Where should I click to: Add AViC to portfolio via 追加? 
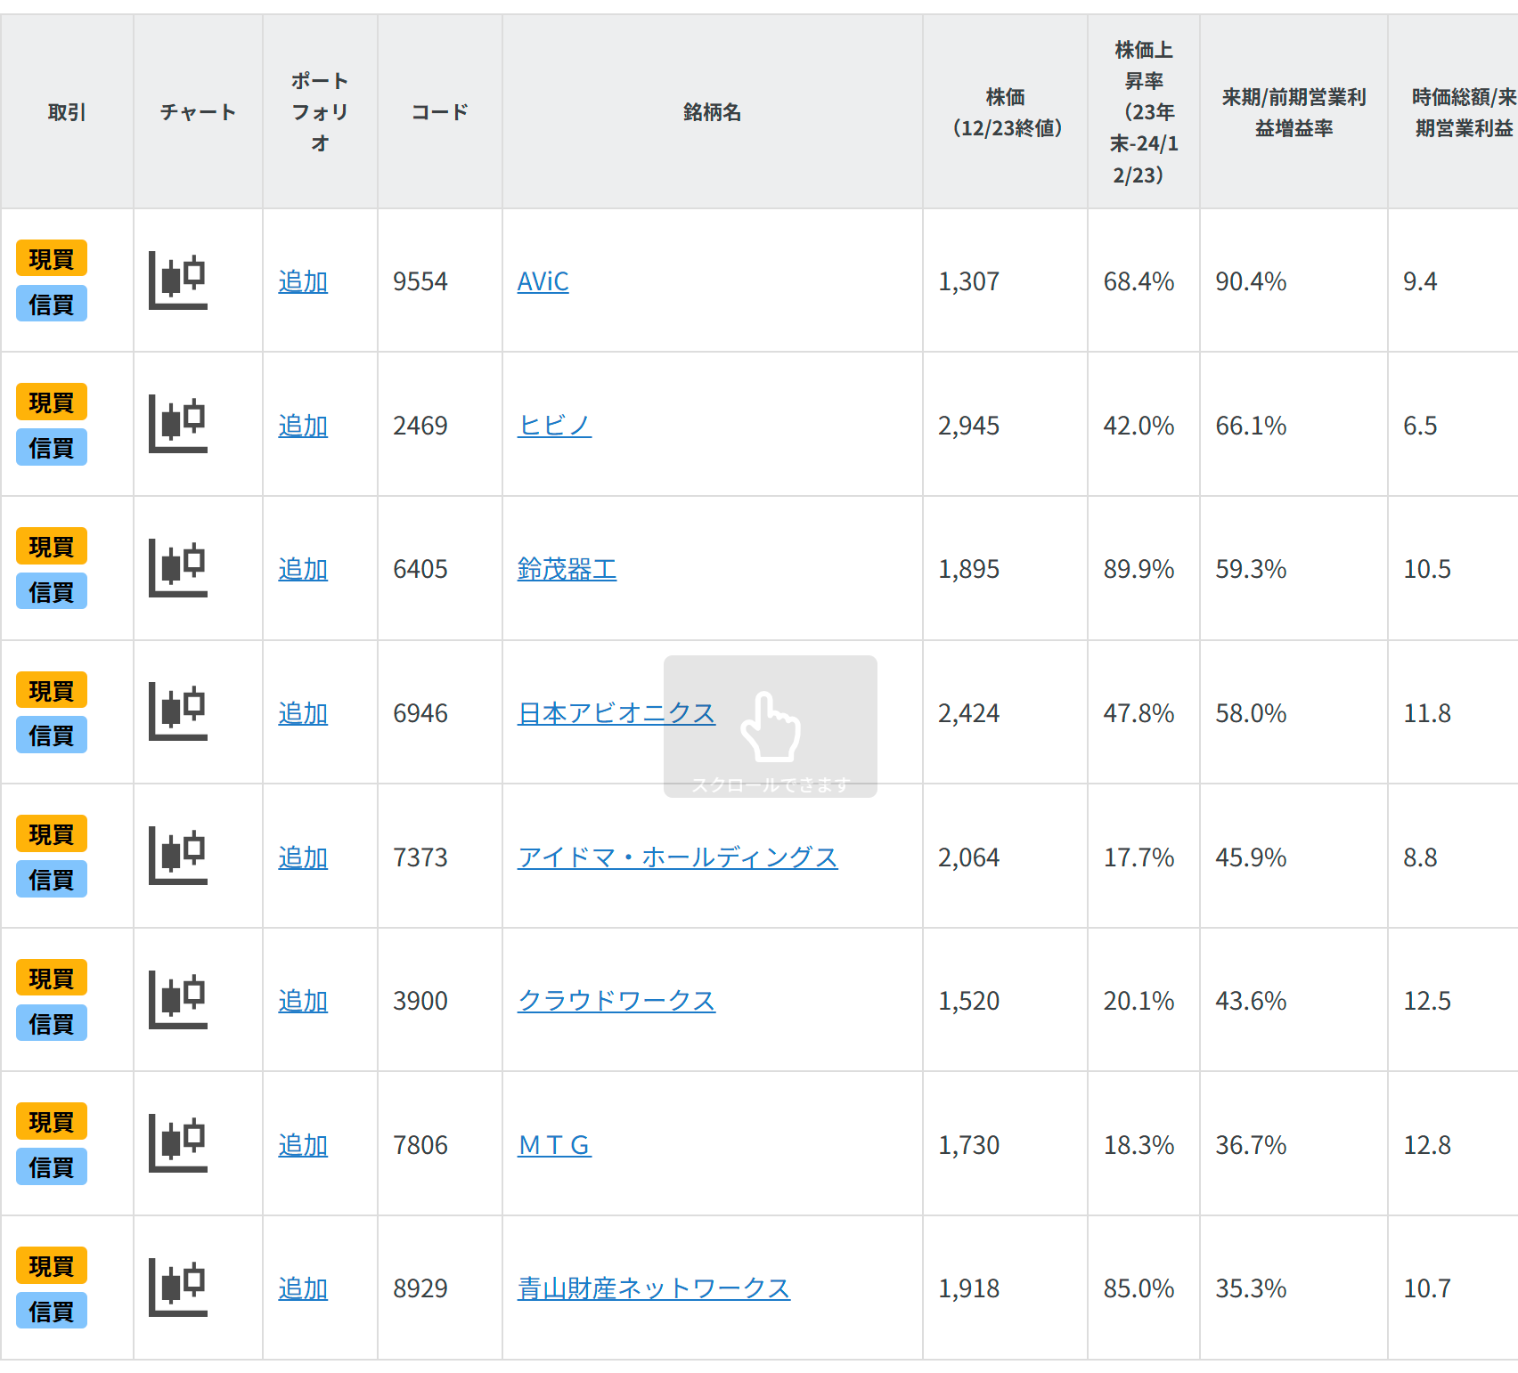303,281
